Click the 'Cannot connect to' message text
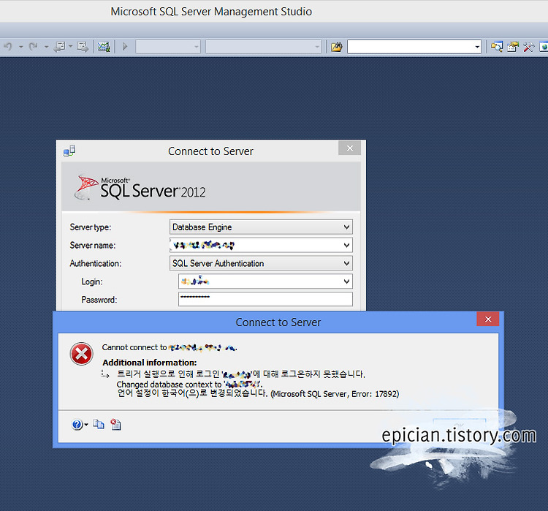 (x=134, y=347)
